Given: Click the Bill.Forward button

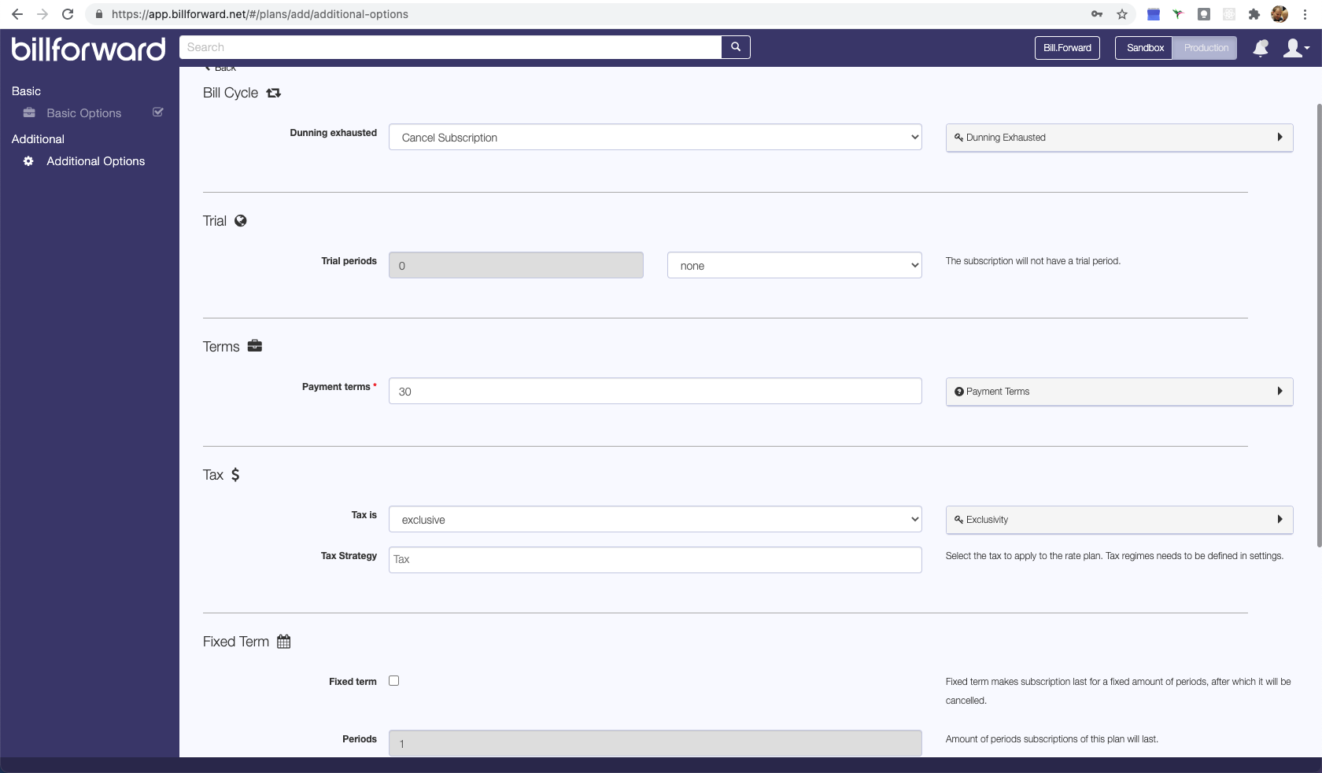Looking at the screenshot, I should (1067, 48).
